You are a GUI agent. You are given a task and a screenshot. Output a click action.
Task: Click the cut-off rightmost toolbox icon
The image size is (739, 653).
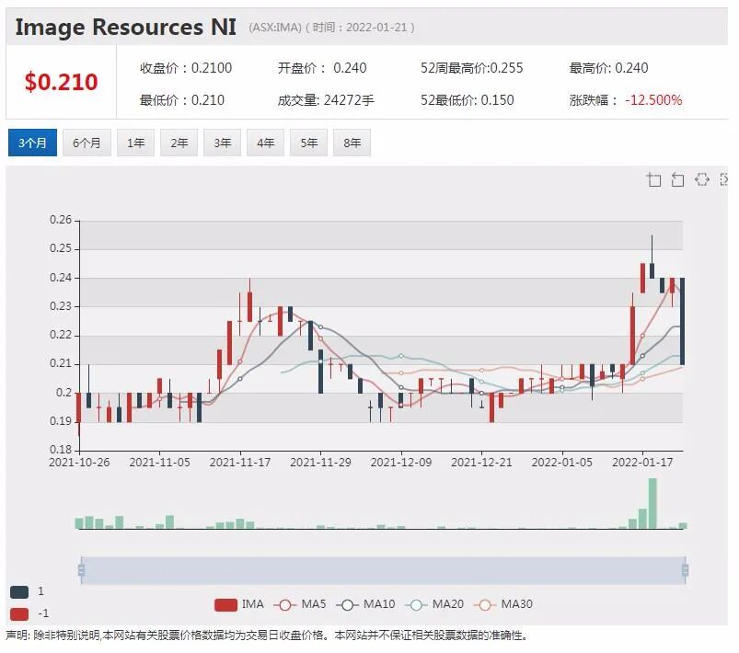tap(724, 179)
